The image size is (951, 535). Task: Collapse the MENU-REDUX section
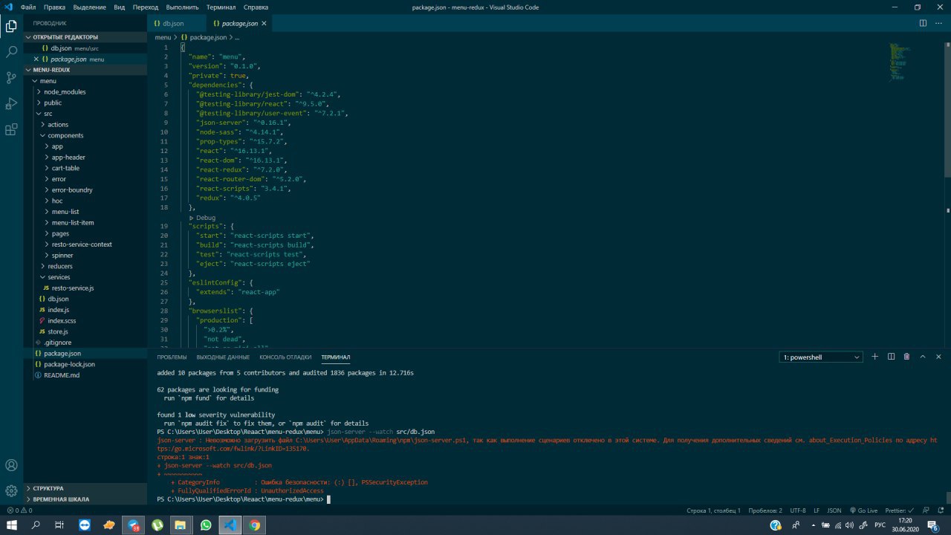click(85, 70)
